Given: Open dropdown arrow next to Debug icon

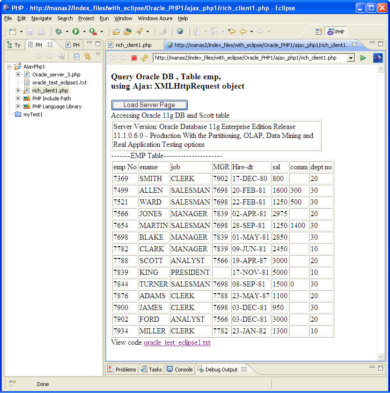Looking at the screenshot, I should tap(67, 32).
